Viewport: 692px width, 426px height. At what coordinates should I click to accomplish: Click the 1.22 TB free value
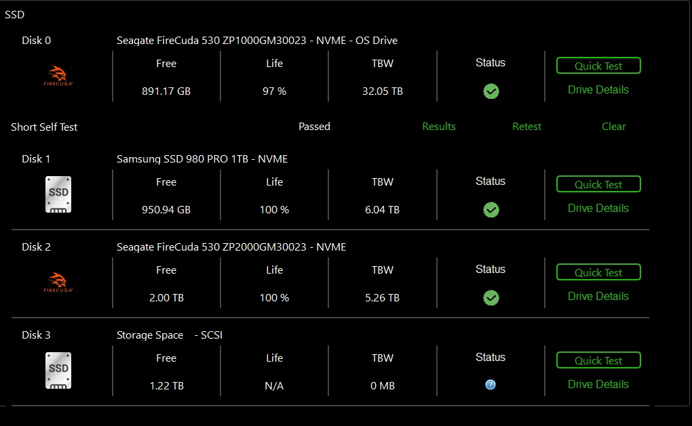(166, 386)
